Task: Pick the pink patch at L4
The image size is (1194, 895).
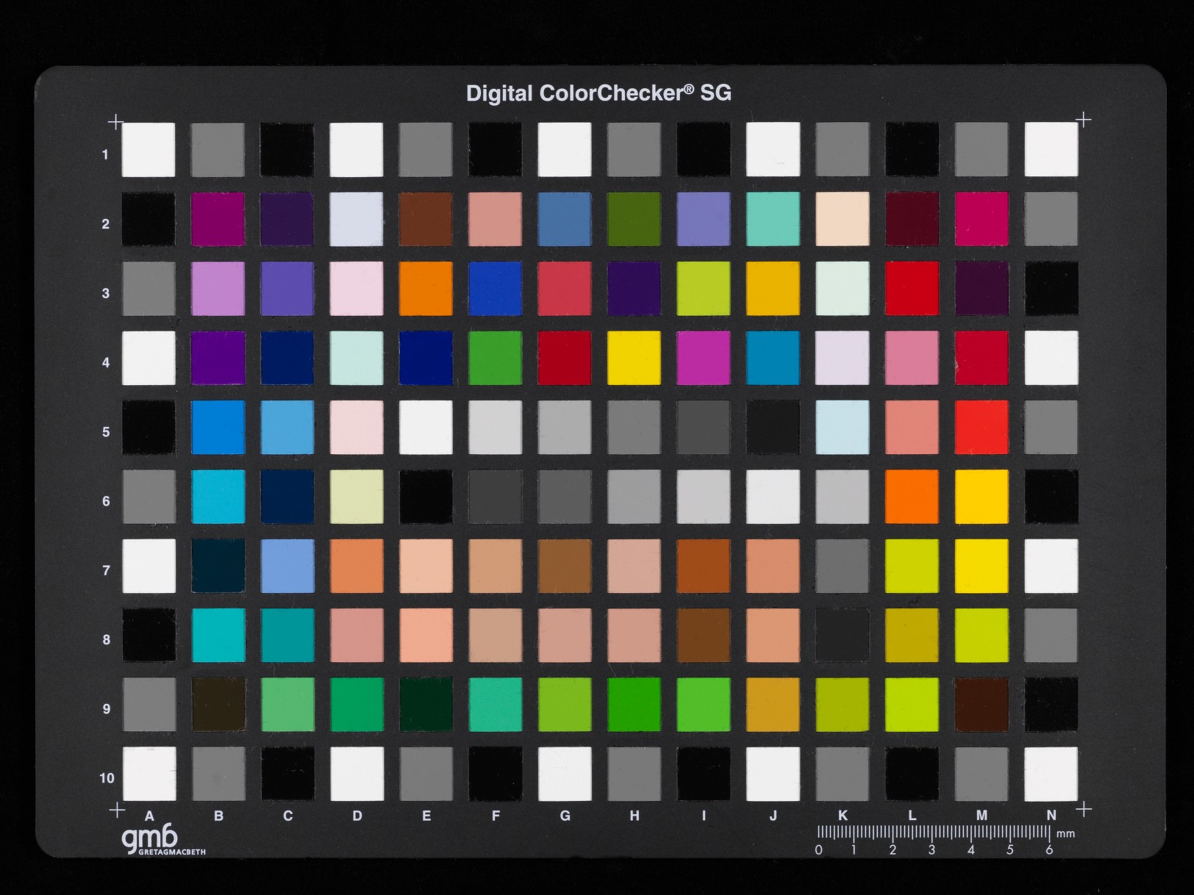Action: coord(912,358)
